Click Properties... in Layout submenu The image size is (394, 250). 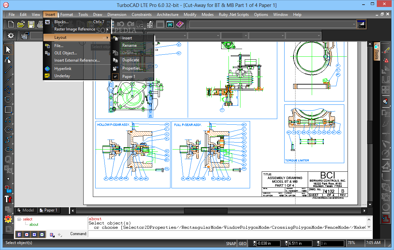point(132,68)
